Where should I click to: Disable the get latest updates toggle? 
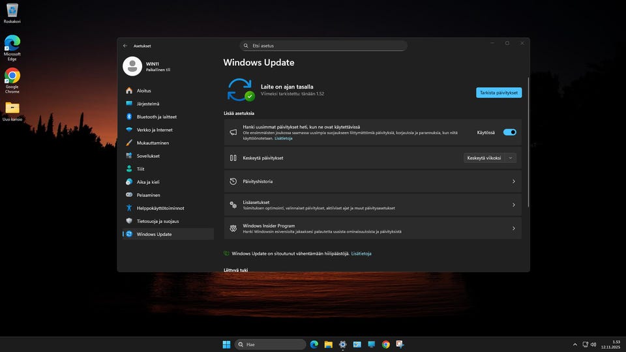point(509,132)
